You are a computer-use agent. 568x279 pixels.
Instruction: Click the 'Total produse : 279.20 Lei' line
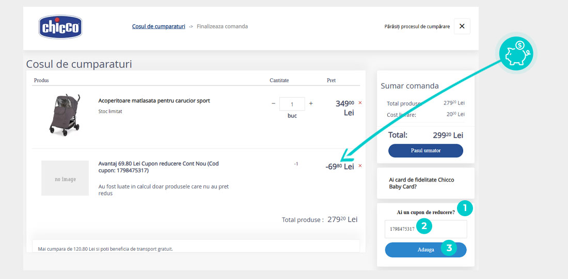[x=320, y=219]
